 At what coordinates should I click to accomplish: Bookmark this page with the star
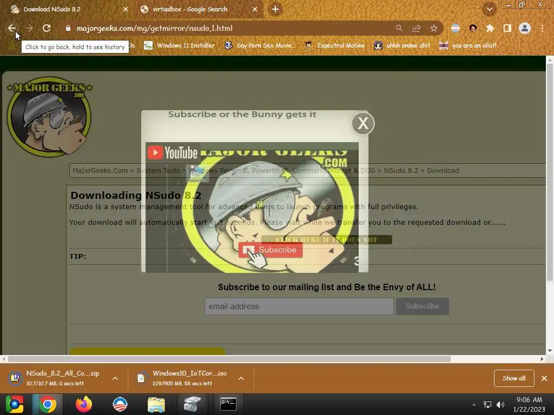pos(434,28)
